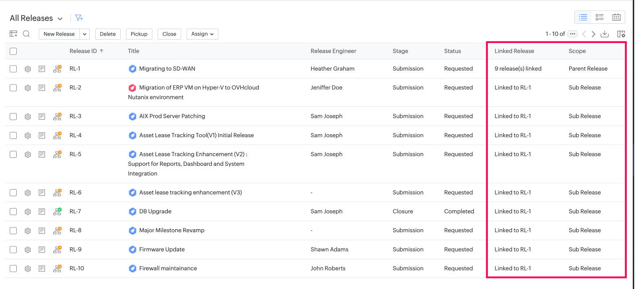Open the New Release dropdown arrow

tap(84, 33)
